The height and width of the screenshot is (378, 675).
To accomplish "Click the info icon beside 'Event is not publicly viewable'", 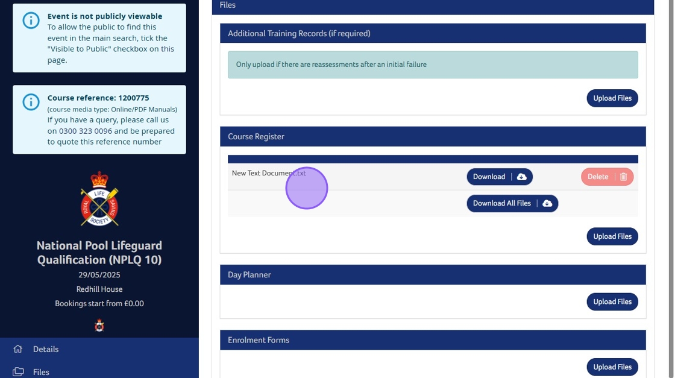I will [x=31, y=20].
